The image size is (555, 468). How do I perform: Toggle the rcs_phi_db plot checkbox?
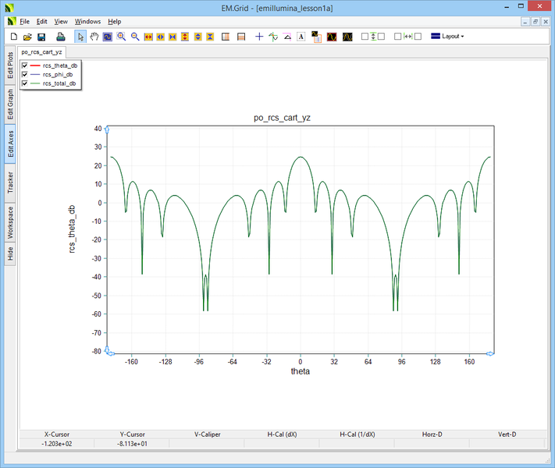(25, 74)
